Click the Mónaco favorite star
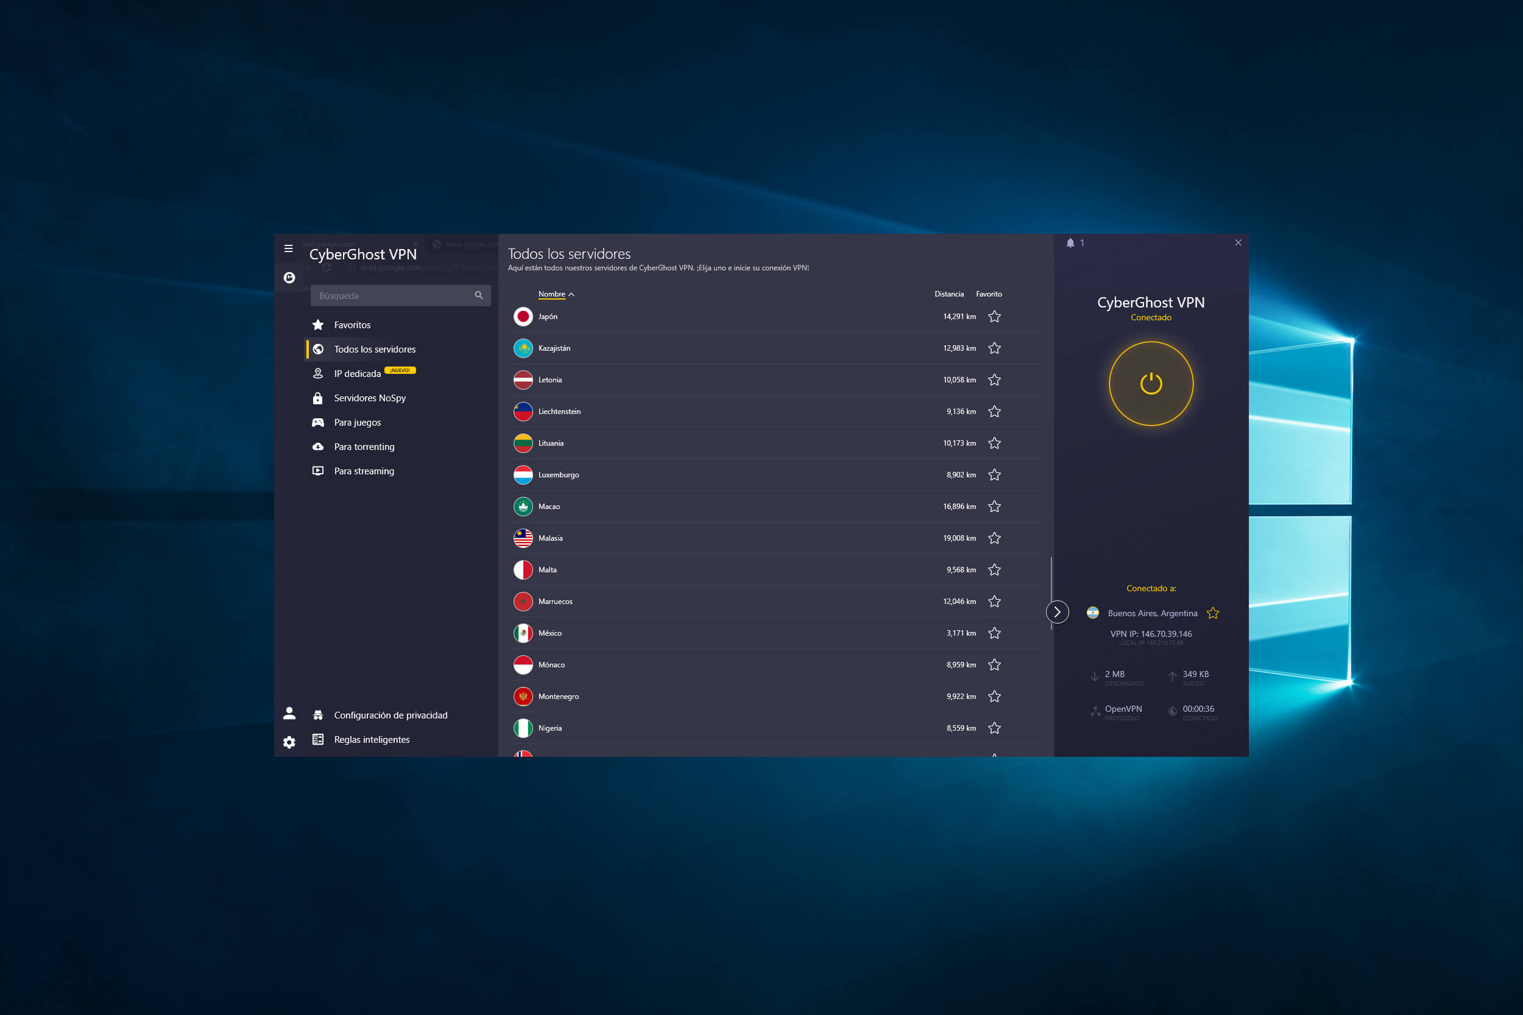 tap(995, 666)
